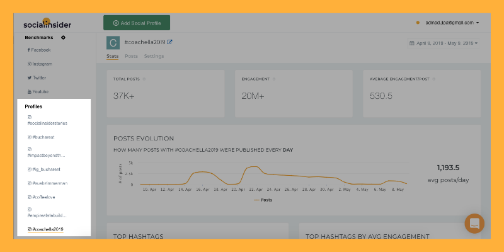
Task: Open external link icon beside #coachella2019
Action: [x=169, y=42]
